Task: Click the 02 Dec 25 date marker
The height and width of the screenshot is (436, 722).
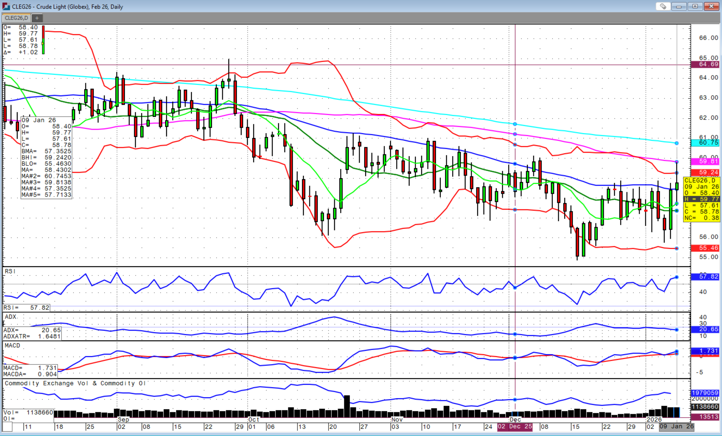Action: (x=515, y=427)
